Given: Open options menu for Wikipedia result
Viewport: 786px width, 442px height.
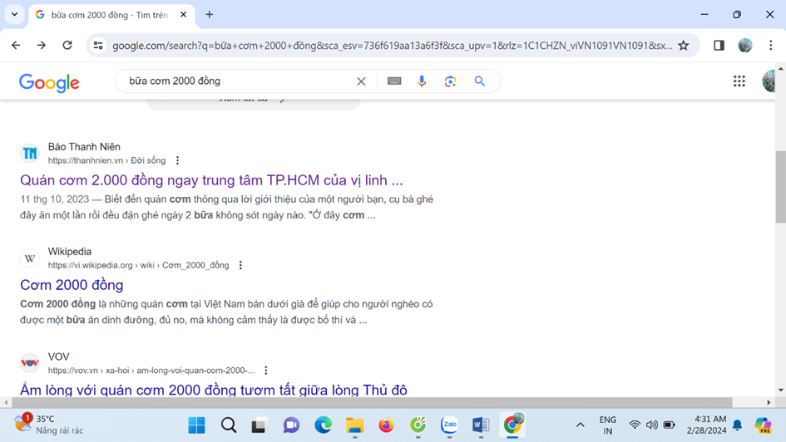Looking at the screenshot, I should click(x=240, y=266).
